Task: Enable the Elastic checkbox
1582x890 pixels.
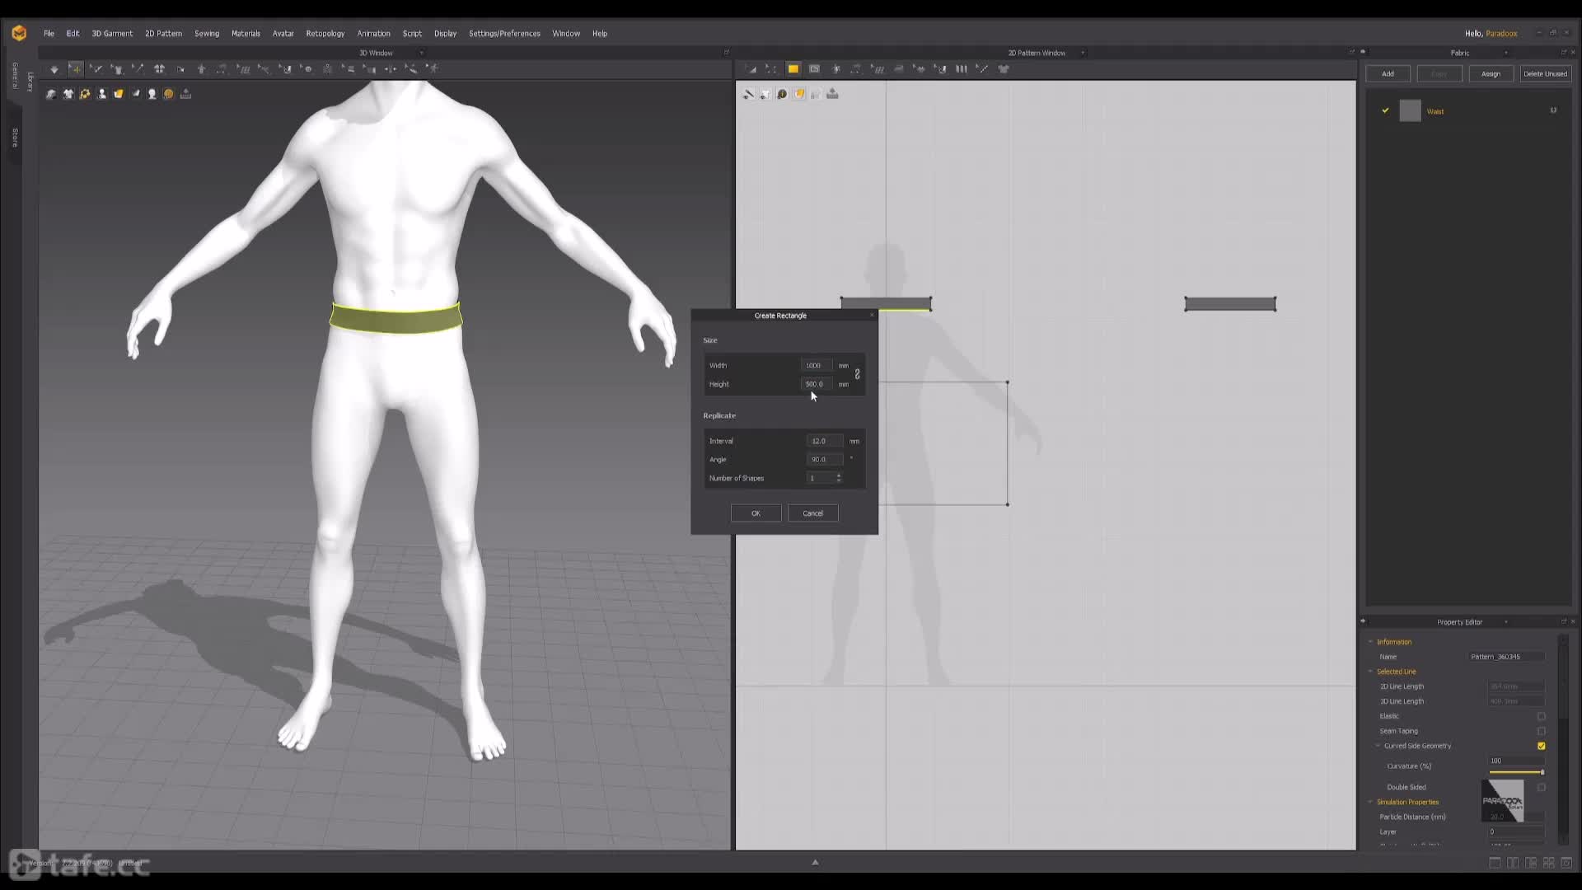Action: click(x=1542, y=716)
